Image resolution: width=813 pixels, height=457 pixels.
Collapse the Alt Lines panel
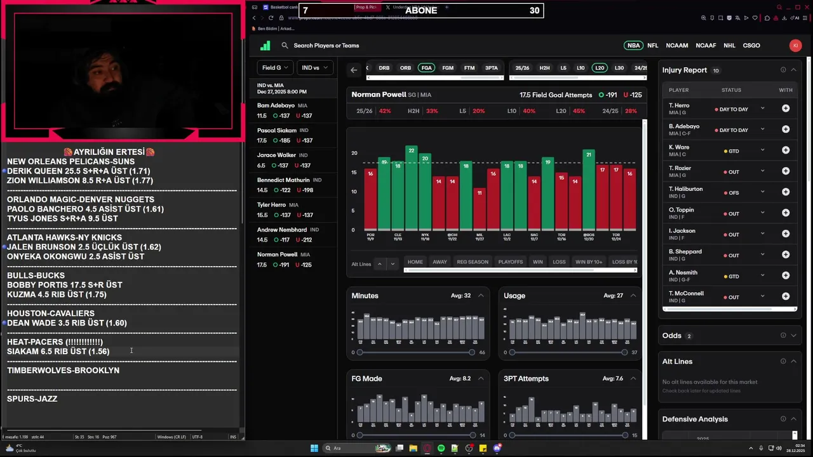tap(793, 361)
